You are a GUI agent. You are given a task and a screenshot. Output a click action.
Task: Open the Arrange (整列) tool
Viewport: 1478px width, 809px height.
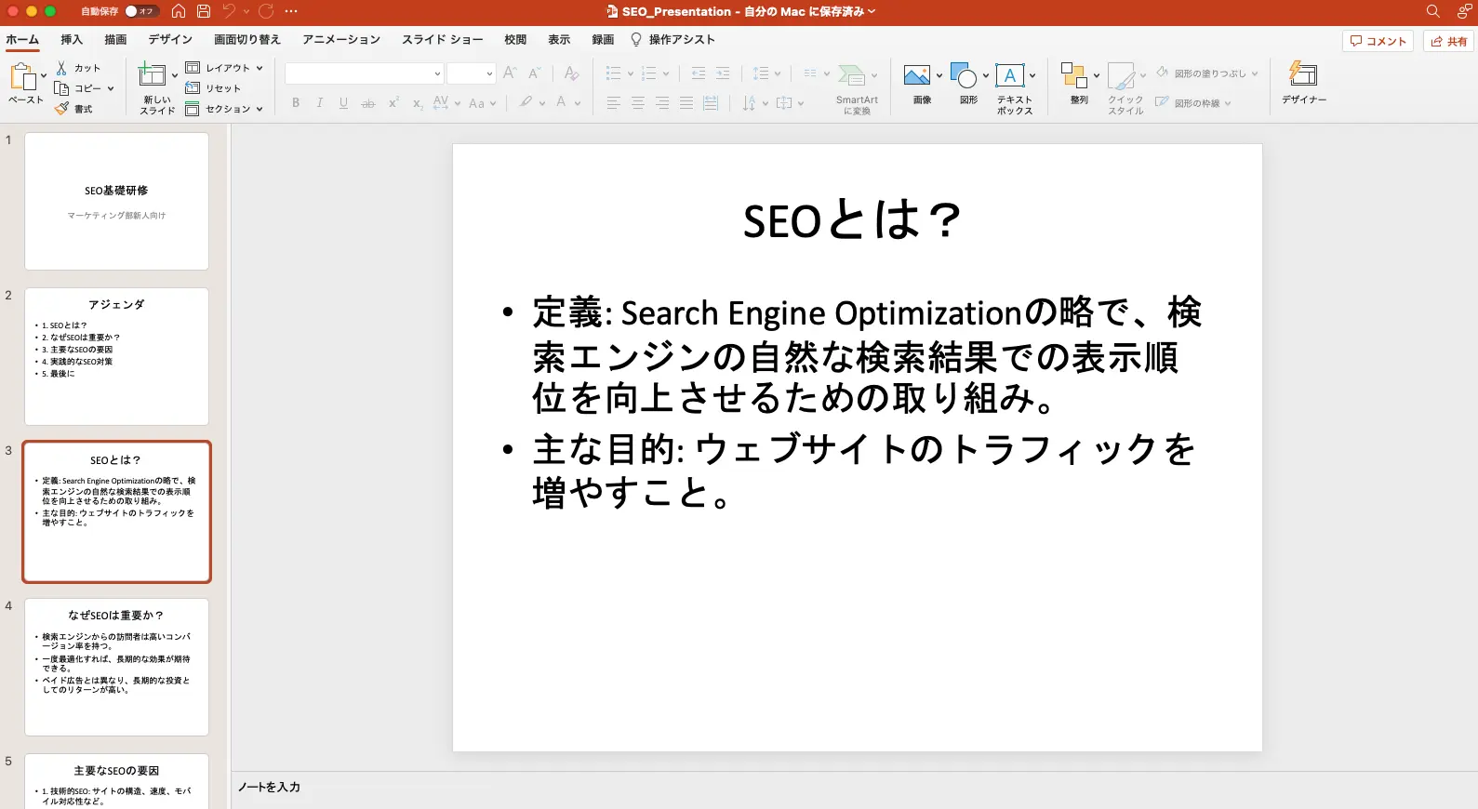(x=1074, y=75)
